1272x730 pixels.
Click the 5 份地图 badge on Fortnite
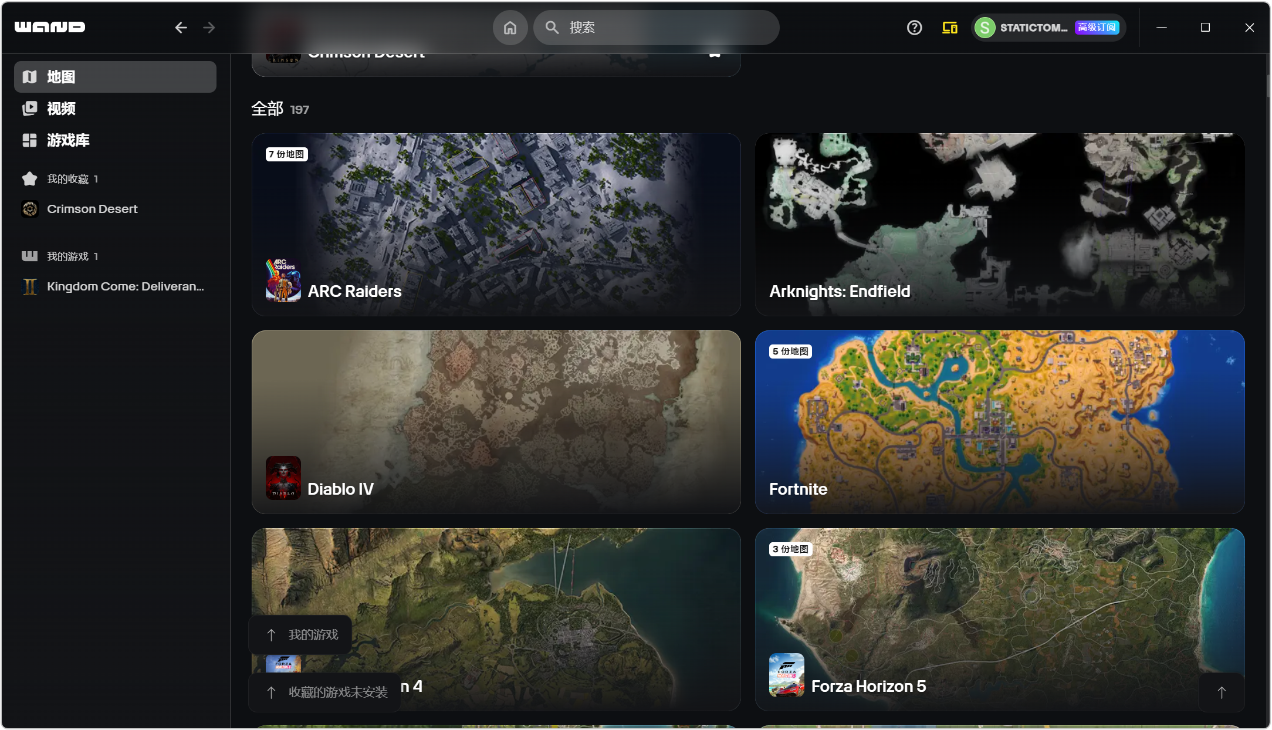(x=790, y=352)
